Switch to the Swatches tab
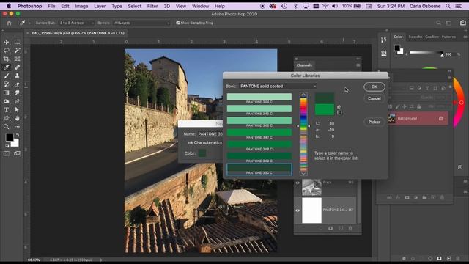The image size is (469, 264). (x=416, y=37)
